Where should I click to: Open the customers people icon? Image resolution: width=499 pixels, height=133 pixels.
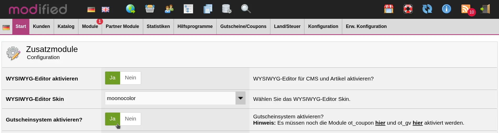pyautogui.click(x=169, y=9)
